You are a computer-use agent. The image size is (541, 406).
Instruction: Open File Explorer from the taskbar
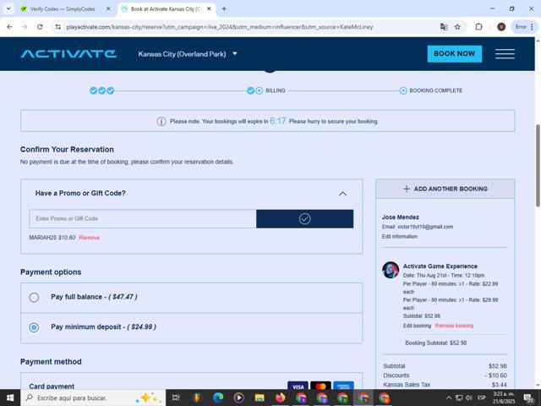[x=260, y=398]
